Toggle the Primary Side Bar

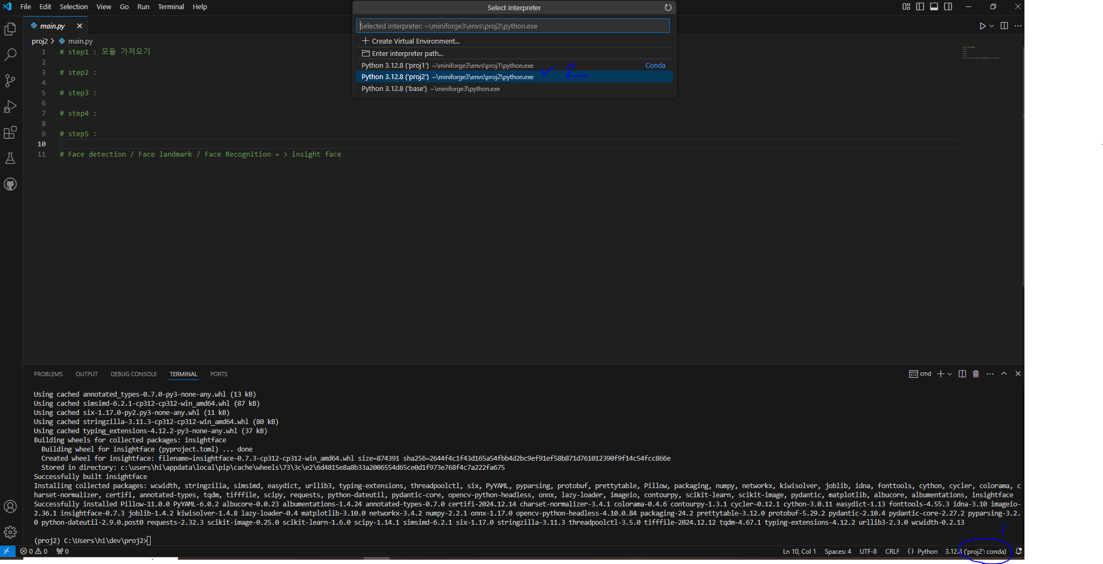pos(920,6)
